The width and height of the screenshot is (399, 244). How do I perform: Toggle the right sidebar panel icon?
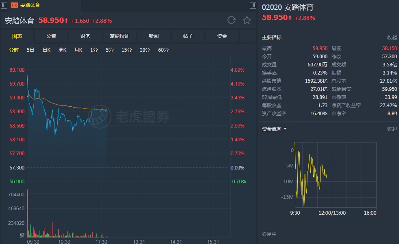[x=252, y=5]
